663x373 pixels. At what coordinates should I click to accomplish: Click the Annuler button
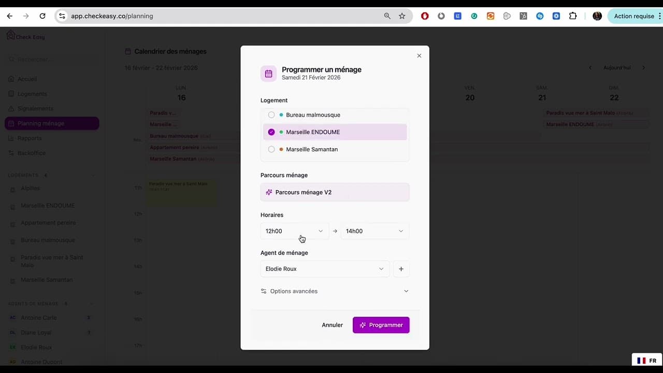click(x=332, y=325)
